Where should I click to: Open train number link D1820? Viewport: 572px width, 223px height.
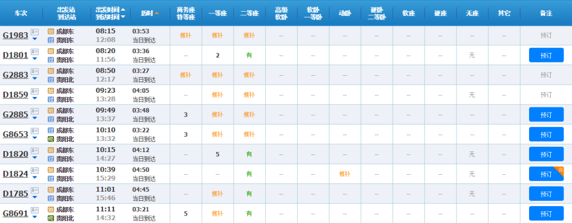(16, 154)
